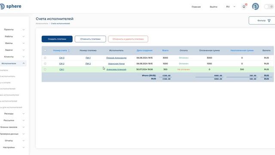
Task: Click the Счета исполнителей page heading
Action: point(55,19)
